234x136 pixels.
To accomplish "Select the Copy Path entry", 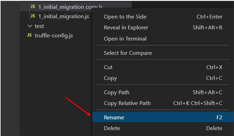I will (116, 92).
